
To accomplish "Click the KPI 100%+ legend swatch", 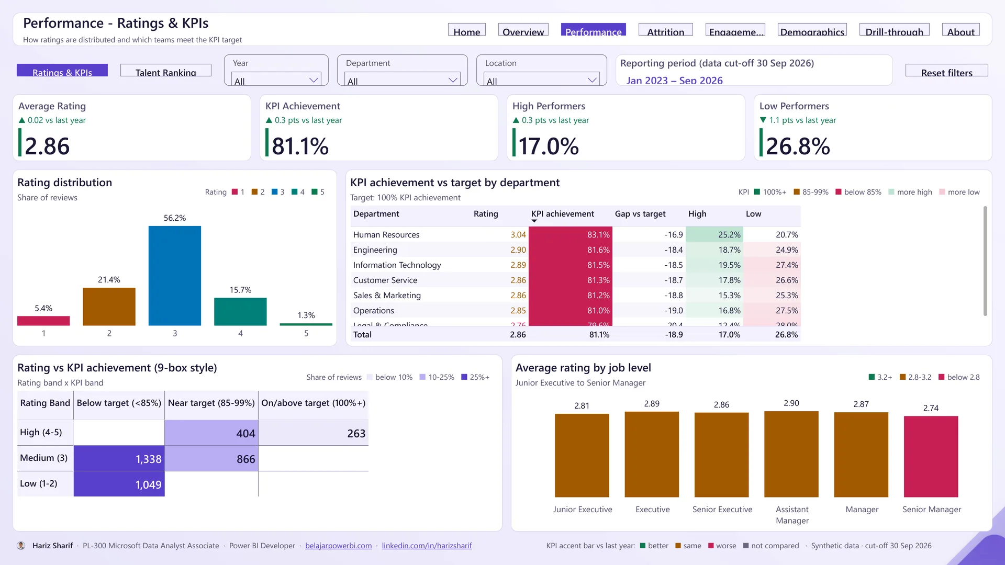I will [757, 192].
